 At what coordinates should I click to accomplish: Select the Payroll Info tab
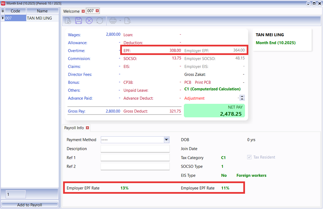[74, 128]
